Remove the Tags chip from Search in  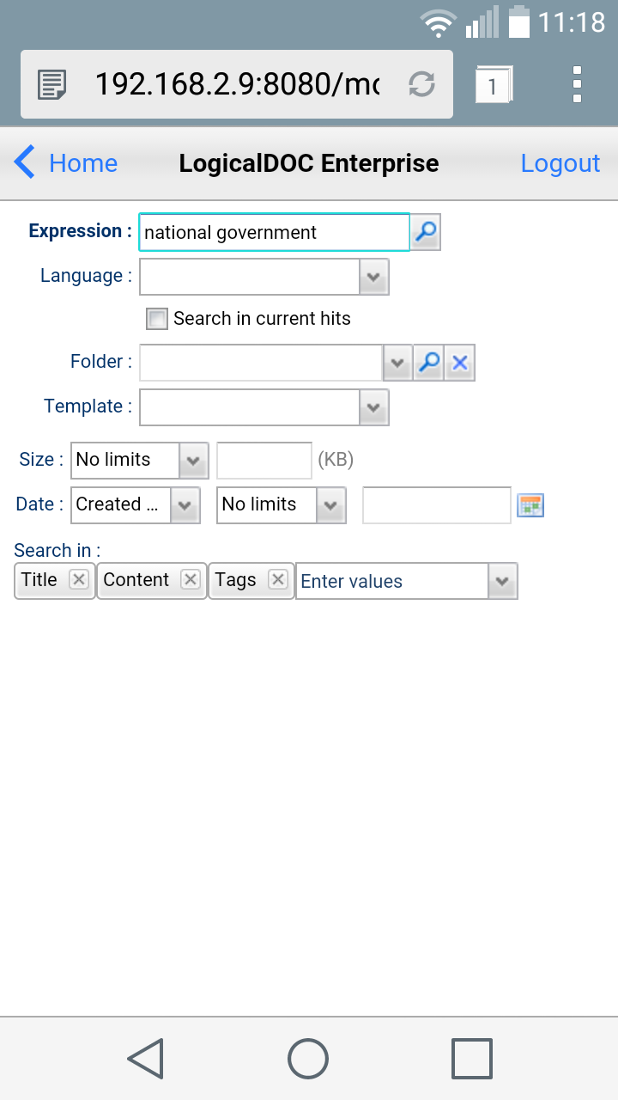(277, 579)
